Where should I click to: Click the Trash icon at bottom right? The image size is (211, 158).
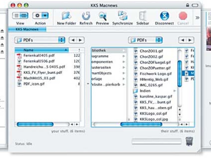pyautogui.click(x=189, y=142)
